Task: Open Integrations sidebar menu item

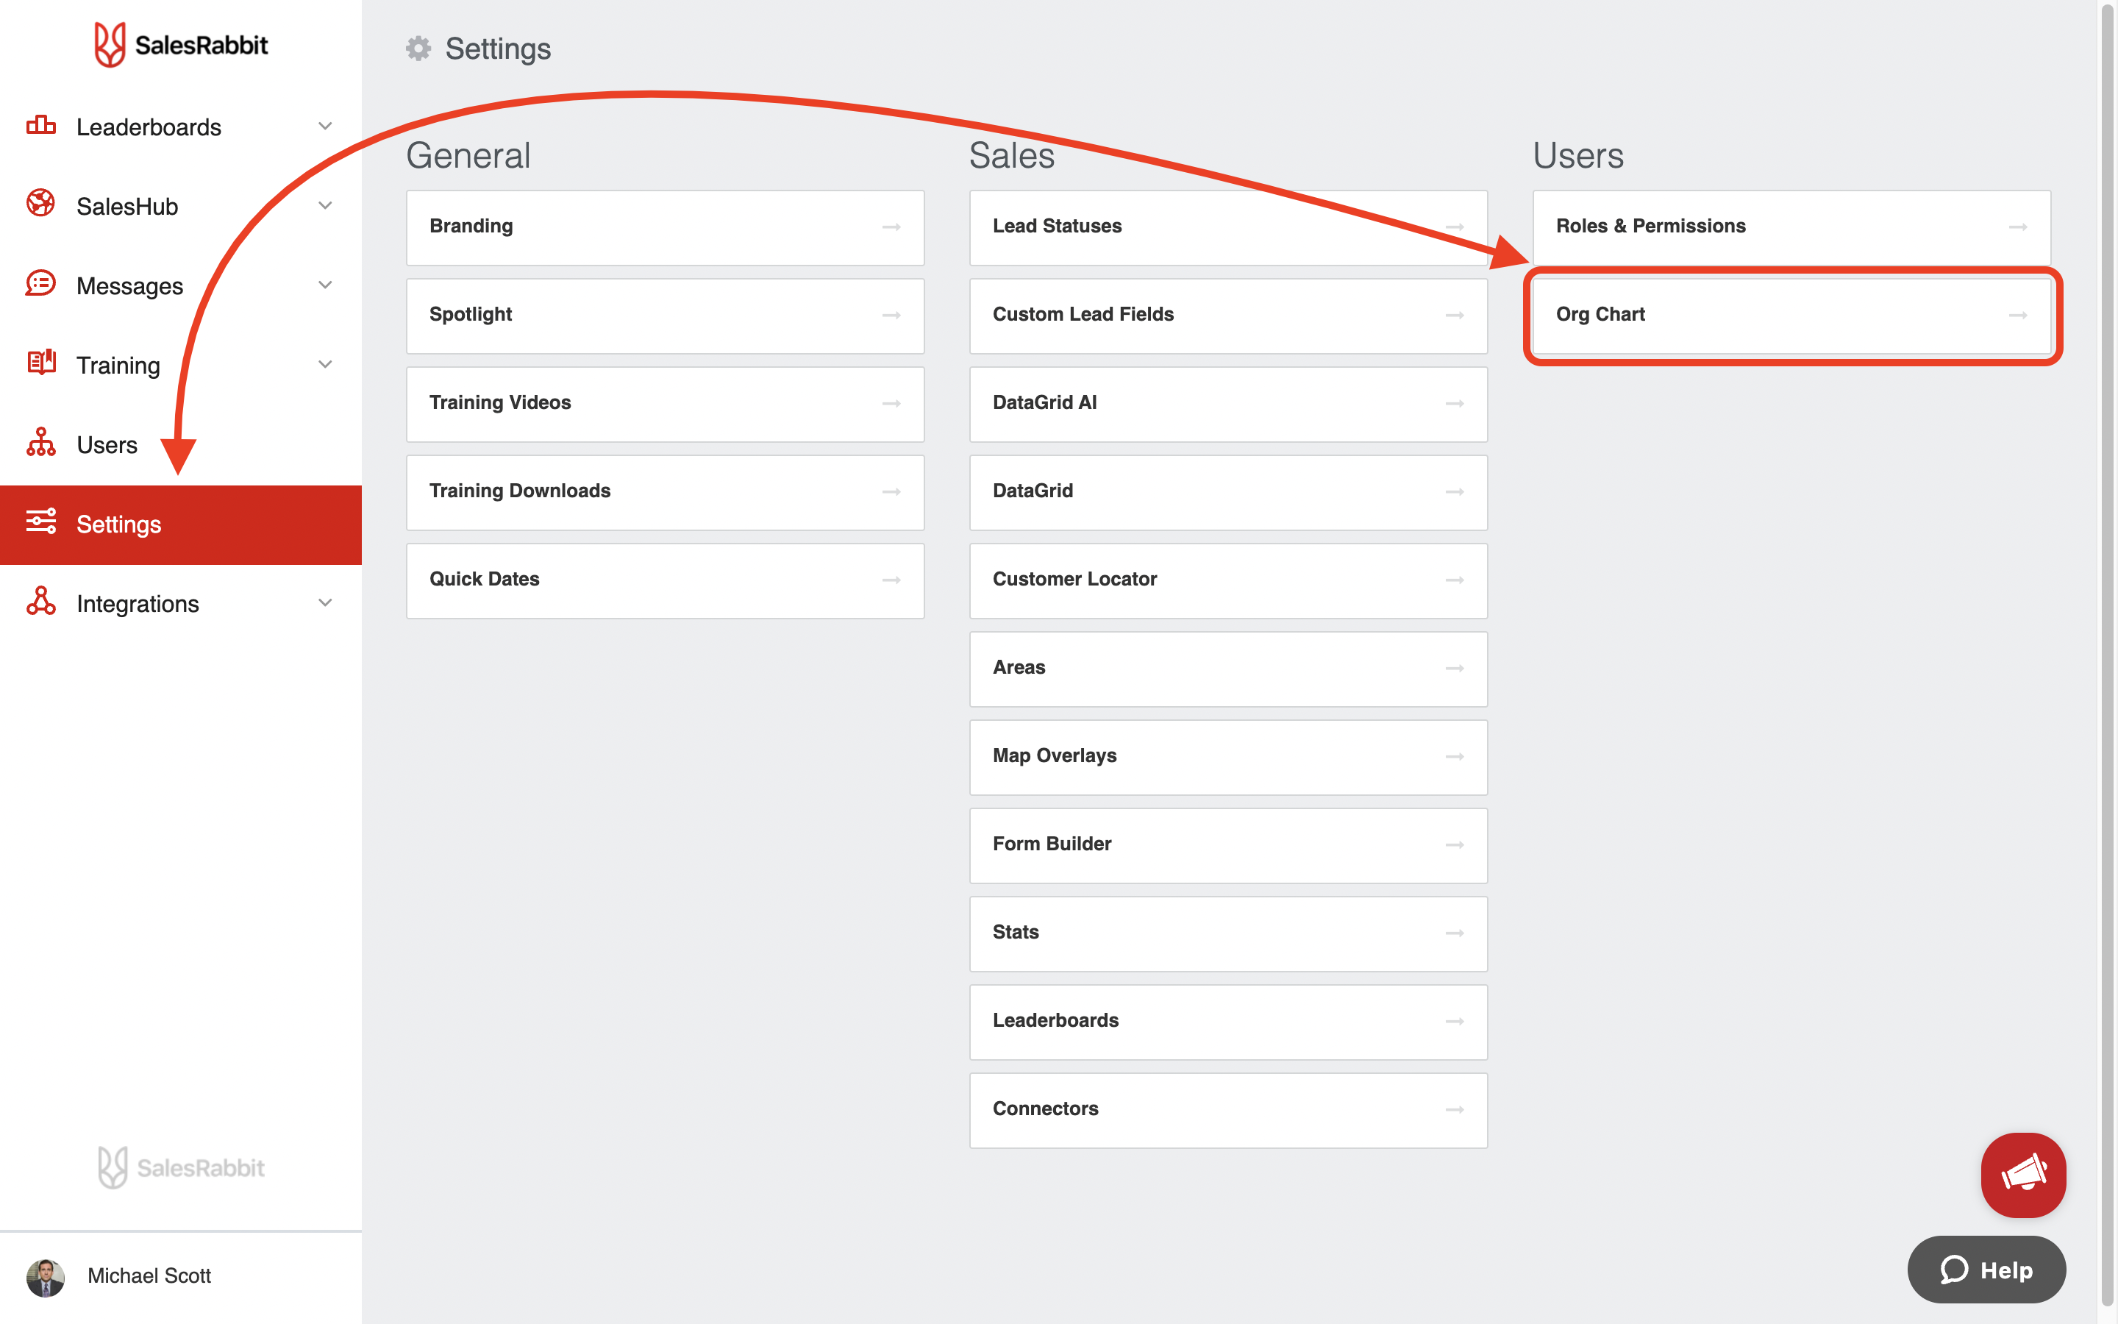Action: [x=180, y=603]
